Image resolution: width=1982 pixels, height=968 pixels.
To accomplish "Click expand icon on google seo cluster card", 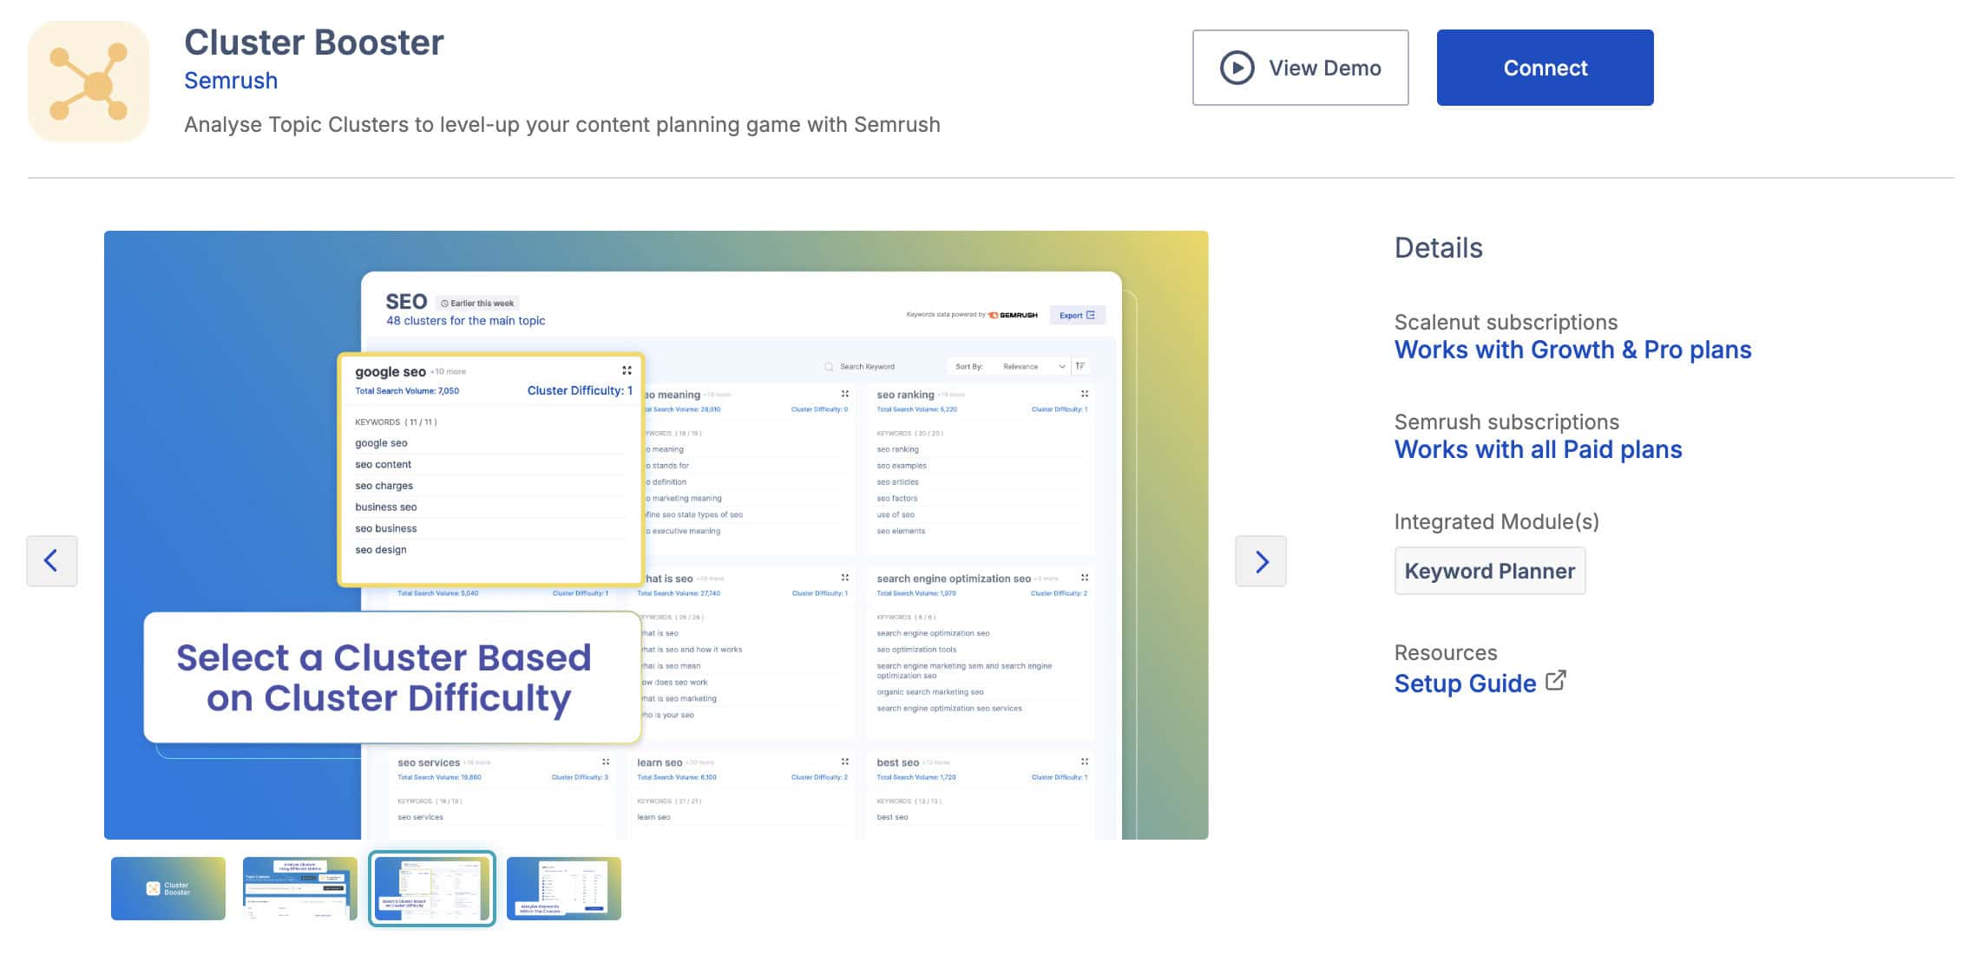I will click(x=627, y=371).
